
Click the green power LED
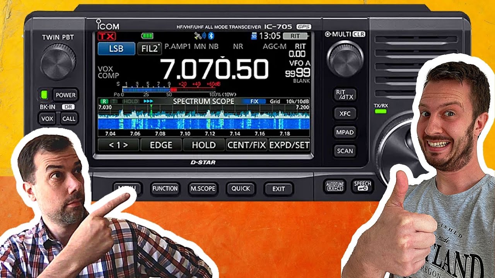point(44,95)
